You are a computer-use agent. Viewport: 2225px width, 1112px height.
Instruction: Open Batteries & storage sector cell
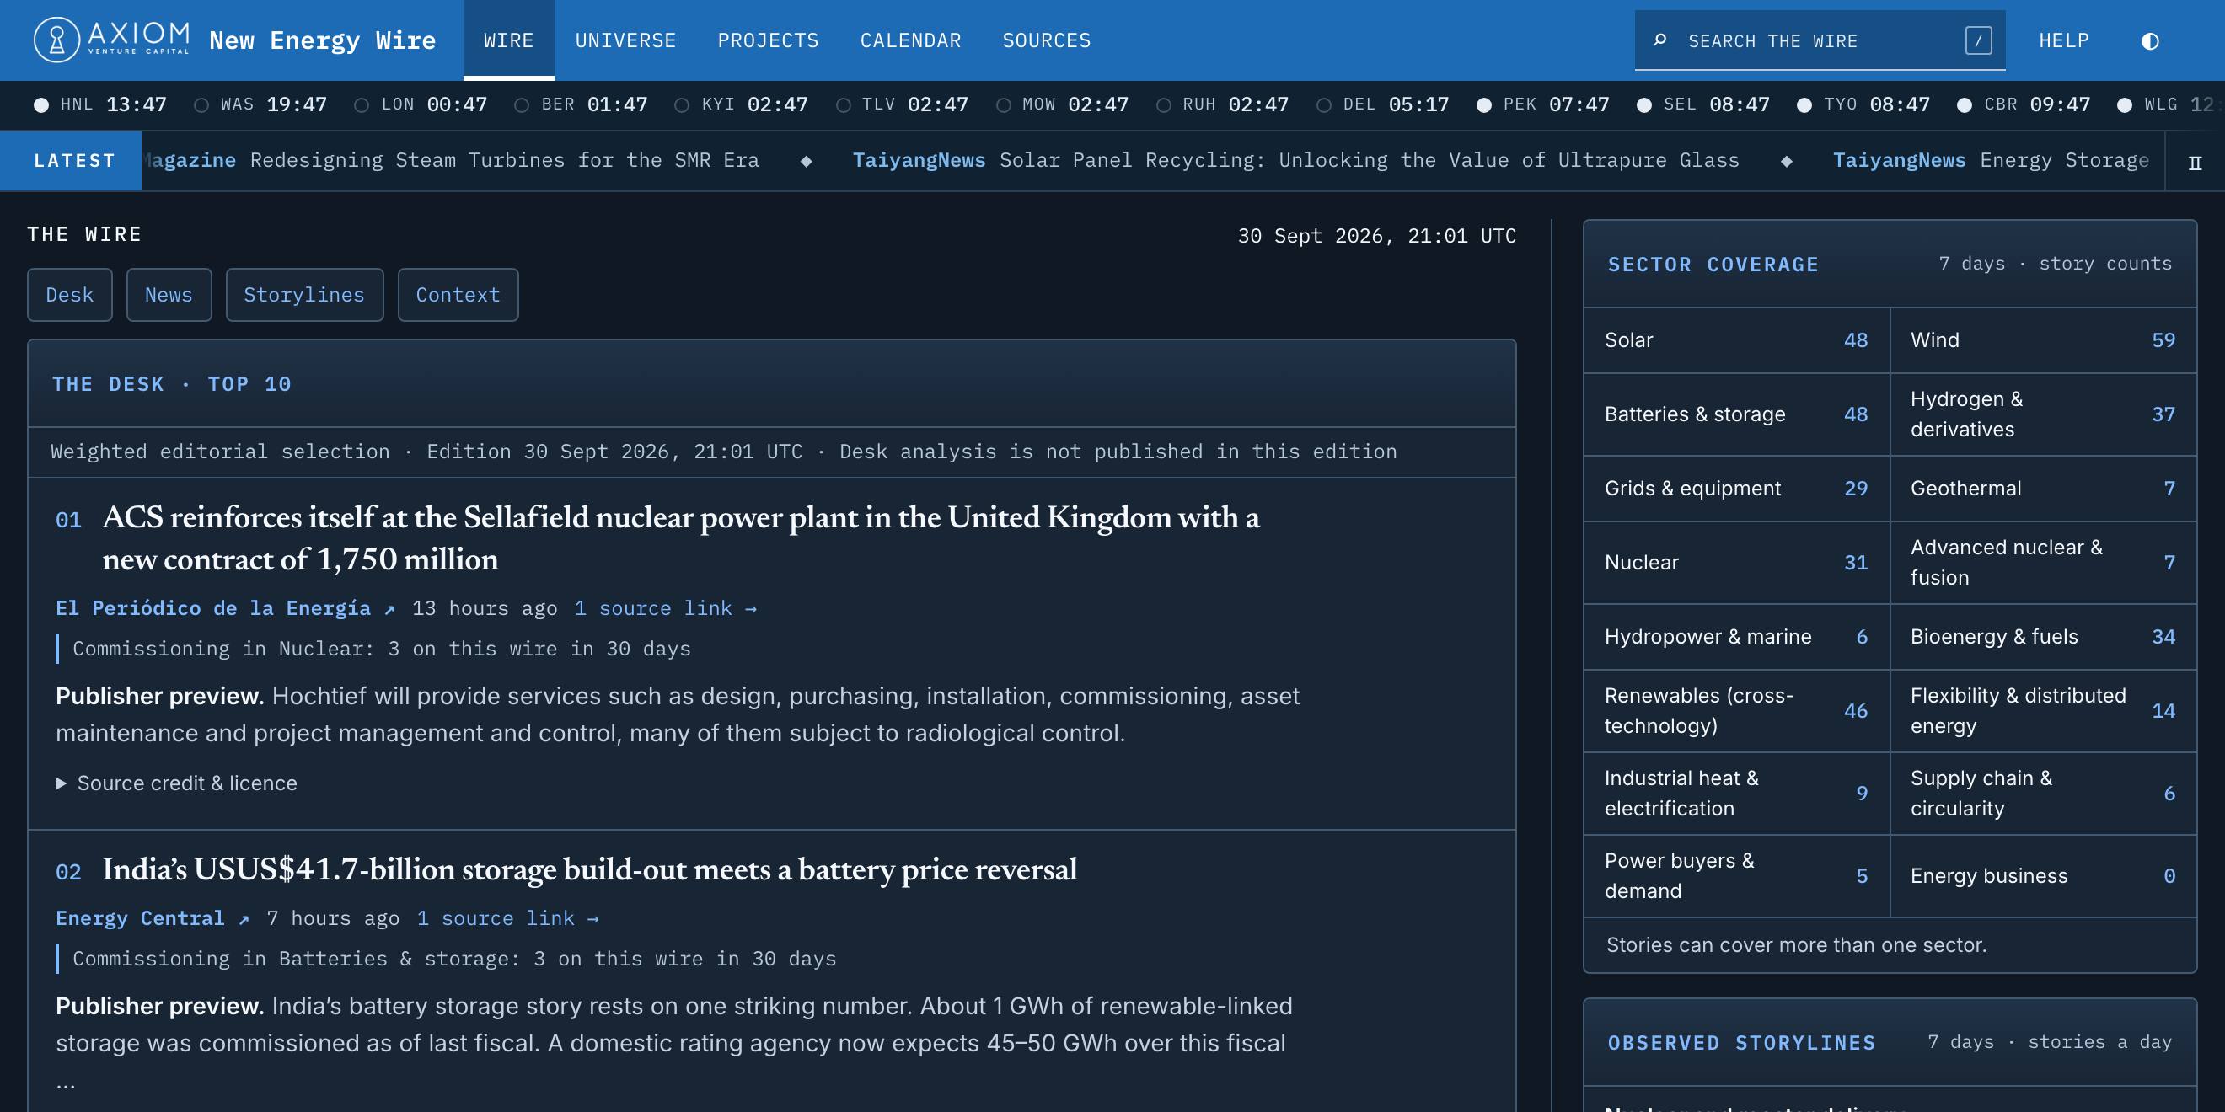[1736, 414]
